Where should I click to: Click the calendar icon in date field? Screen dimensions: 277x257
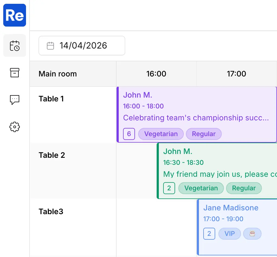click(x=50, y=46)
